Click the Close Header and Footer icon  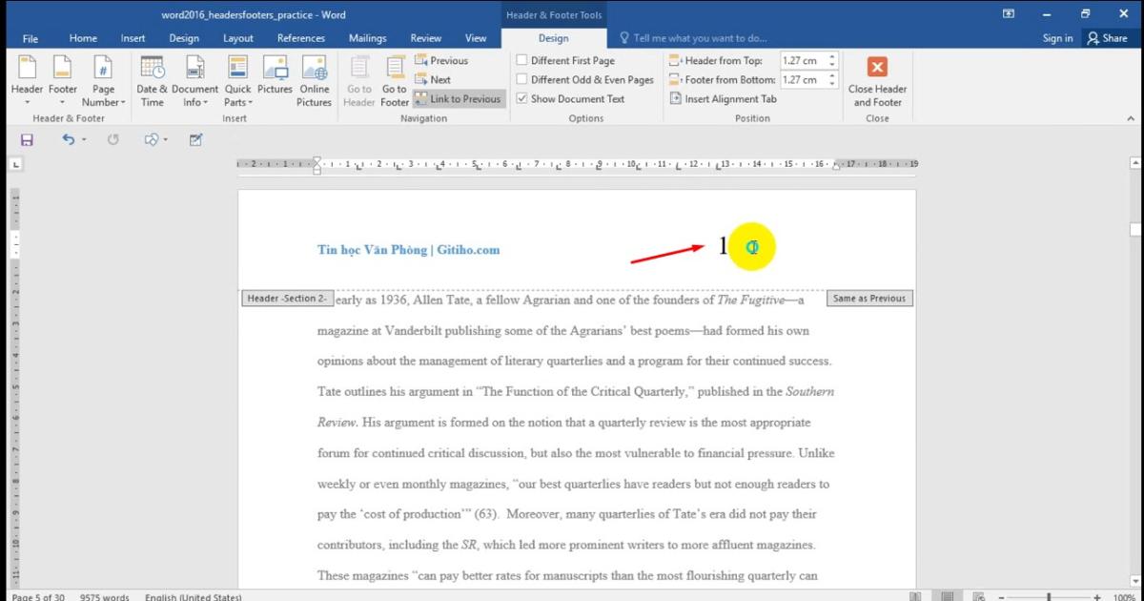pyautogui.click(x=877, y=68)
